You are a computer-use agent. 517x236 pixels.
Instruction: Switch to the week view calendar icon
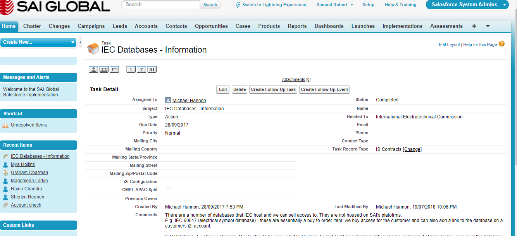[x=141, y=70]
